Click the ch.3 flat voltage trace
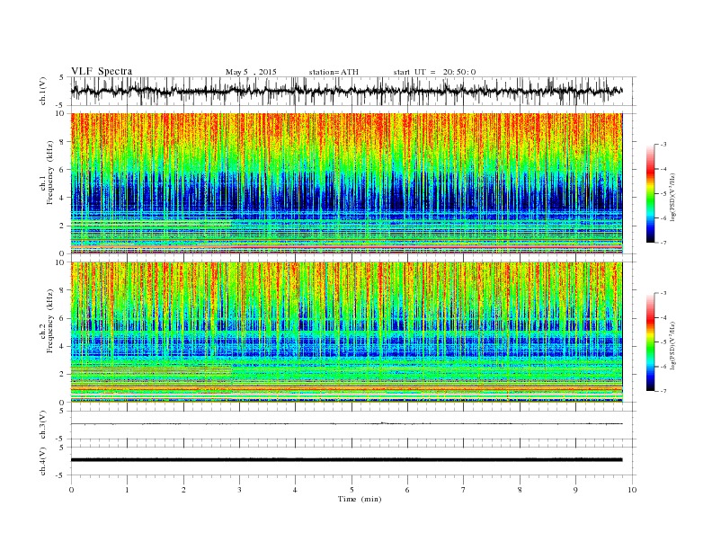712x550 pixels. (x=346, y=424)
